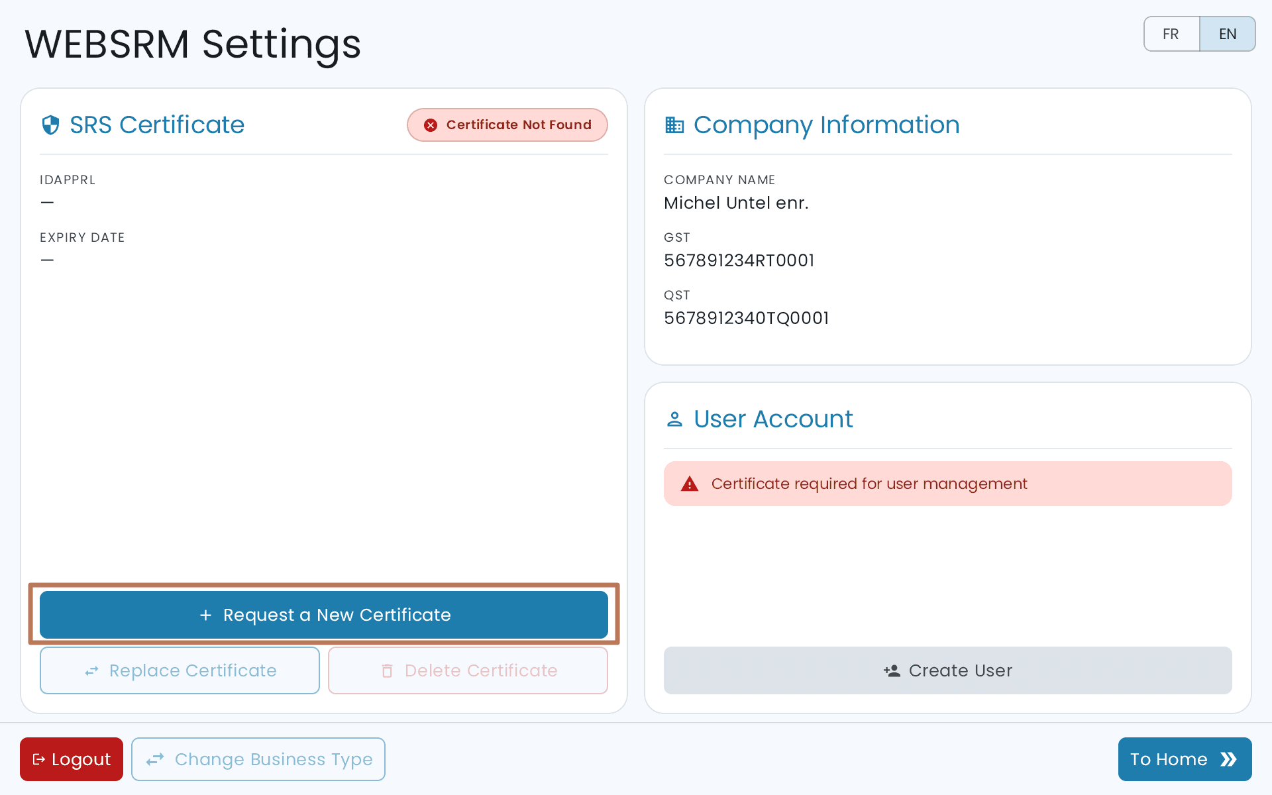Viewport: 1272px width, 795px height.
Task: Click the WEBSRM Settings page title
Action: (x=193, y=44)
